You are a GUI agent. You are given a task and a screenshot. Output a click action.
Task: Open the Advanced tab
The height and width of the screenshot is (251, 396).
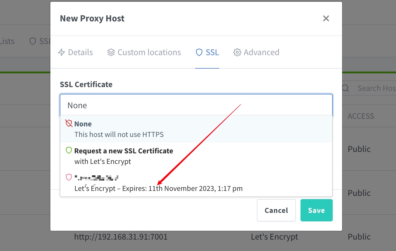click(x=256, y=52)
